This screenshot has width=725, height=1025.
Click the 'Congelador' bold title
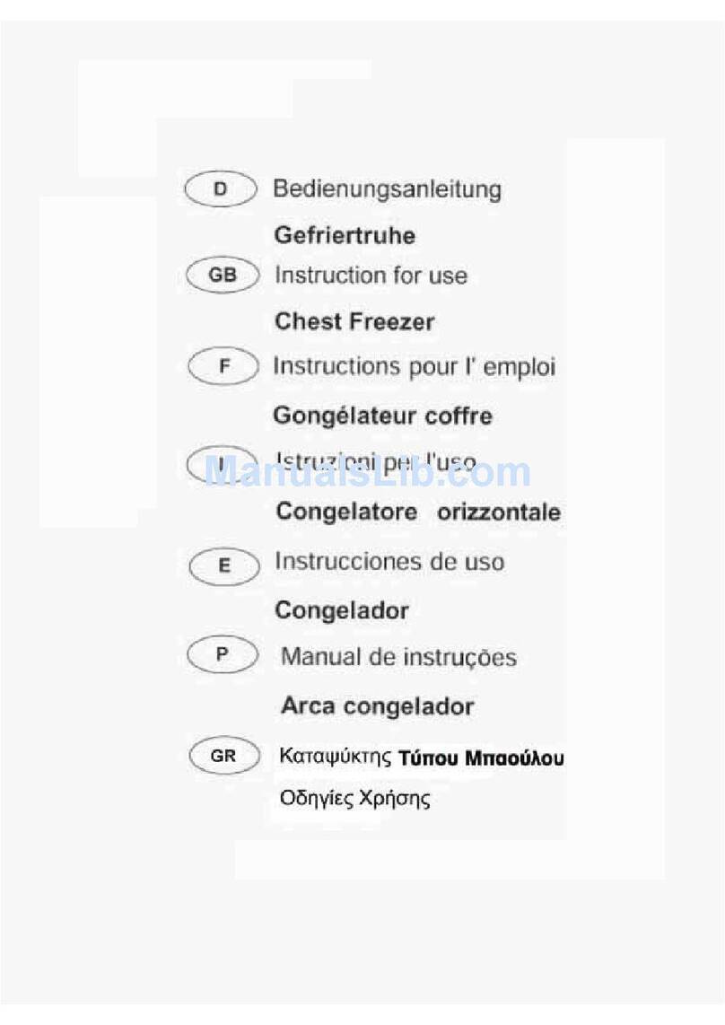tap(342, 611)
